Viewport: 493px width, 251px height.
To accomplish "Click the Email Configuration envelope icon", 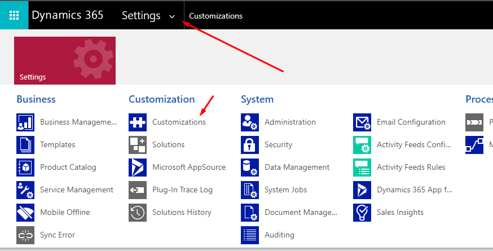I will tap(362, 122).
